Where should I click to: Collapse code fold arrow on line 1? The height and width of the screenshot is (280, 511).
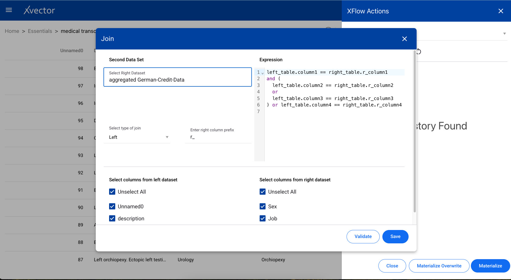263,73
